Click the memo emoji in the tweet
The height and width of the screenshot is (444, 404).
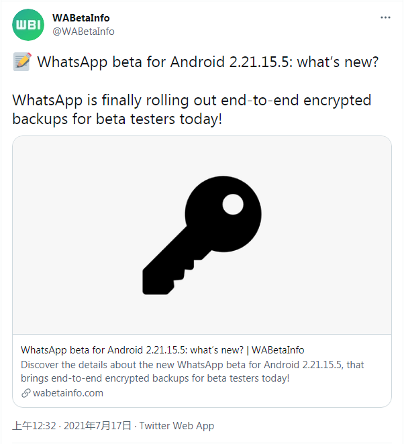pyautogui.click(x=22, y=62)
